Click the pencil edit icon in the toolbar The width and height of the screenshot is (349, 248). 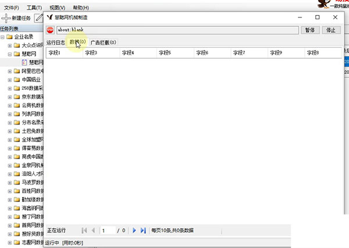click(x=39, y=18)
